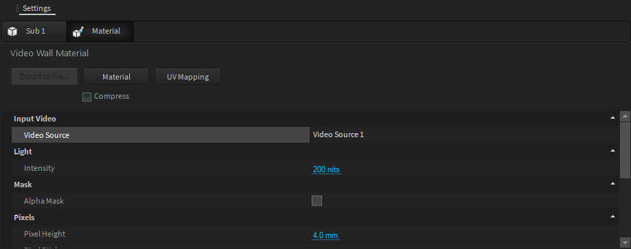Edit the 4.0 mm Pixel Height value
This screenshot has width=631, height=249.
[325, 235]
